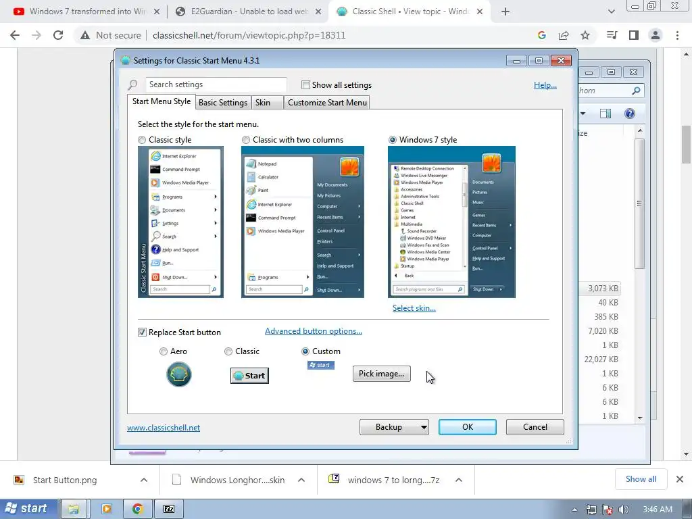Click the custom start button preview image
This screenshot has height=519, width=692.
(321, 365)
